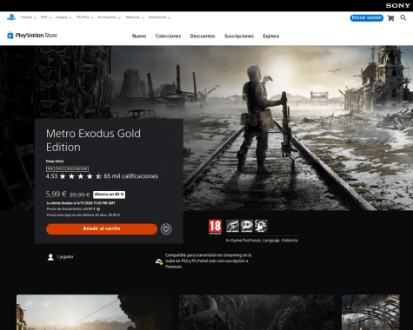This screenshot has height=330, width=413.
Task: Click the PlayStation Store bag icon
Action: pyautogui.click(x=10, y=36)
